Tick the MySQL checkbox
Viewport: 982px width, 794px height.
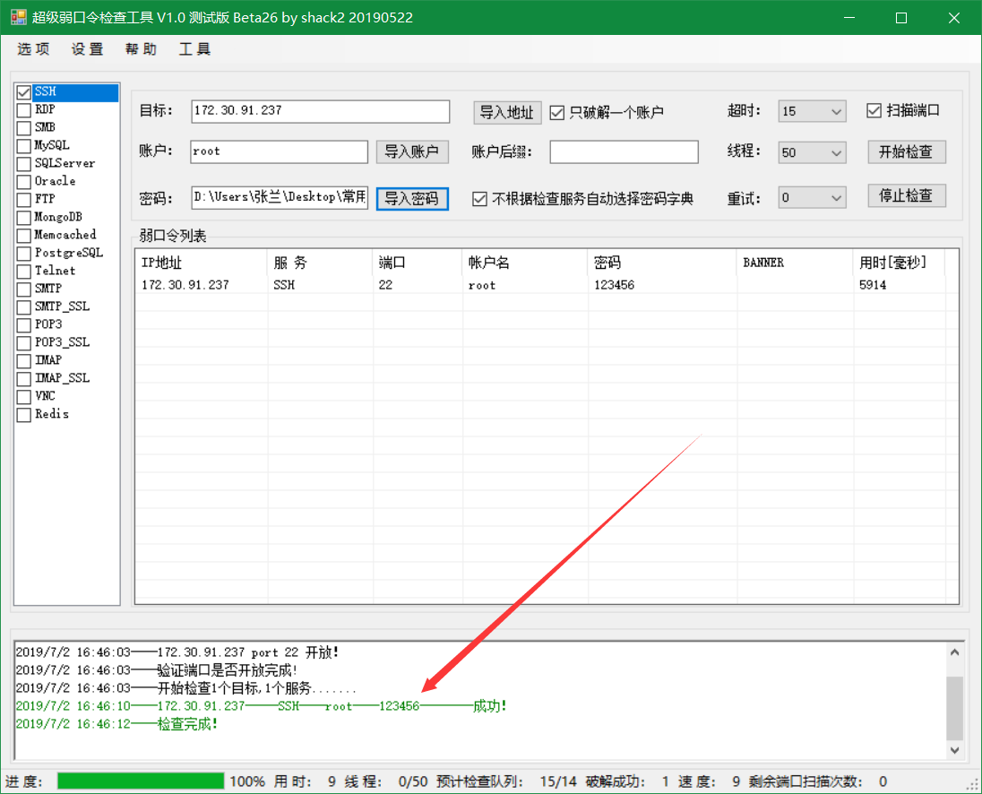[x=24, y=146]
